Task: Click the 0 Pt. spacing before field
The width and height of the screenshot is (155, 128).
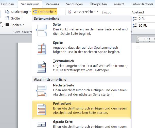Action: click(146, 19)
